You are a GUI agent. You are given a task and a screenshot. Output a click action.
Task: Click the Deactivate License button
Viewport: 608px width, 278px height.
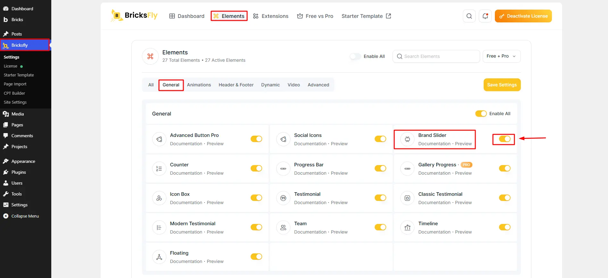click(523, 16)
